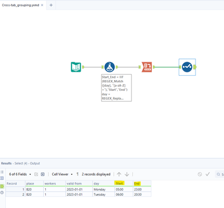Click the new-window icon in results toolbar
The width and height of the screenshot is (224, 208).
(43, 174)
